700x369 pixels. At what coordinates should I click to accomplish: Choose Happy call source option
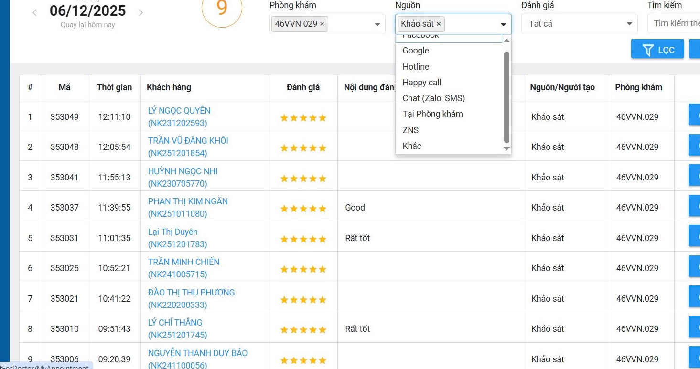[422, 83]
